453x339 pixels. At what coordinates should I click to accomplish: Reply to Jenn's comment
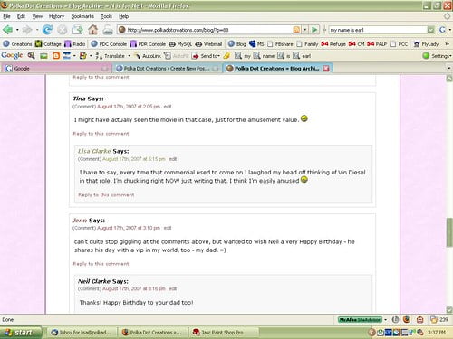(x=101, y=264)
